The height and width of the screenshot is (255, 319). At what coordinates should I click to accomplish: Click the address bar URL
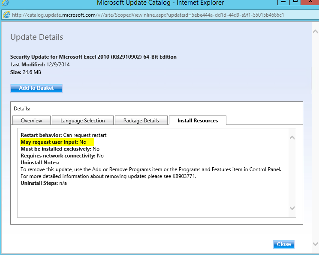click(148, 15)
